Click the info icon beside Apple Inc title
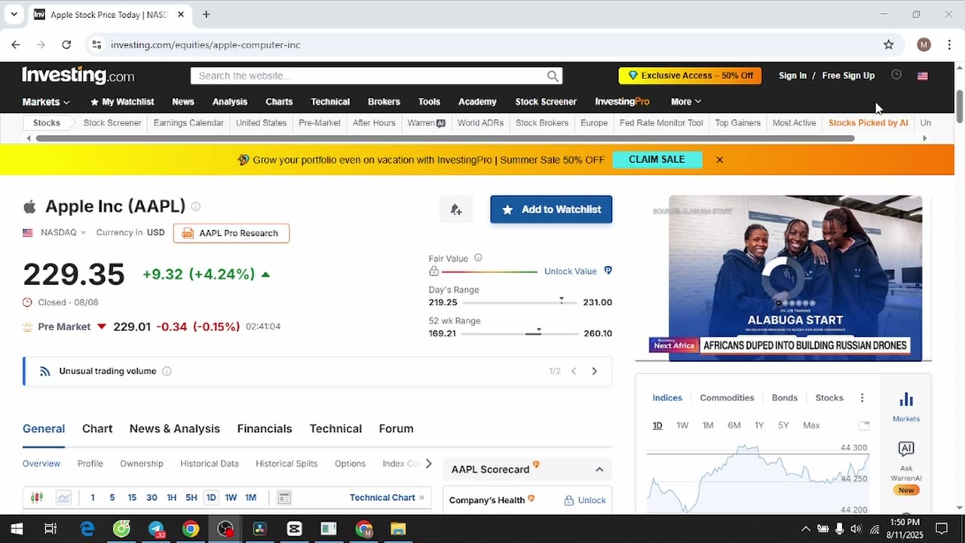This screenshot has height=543, width=965. point(196,207)
